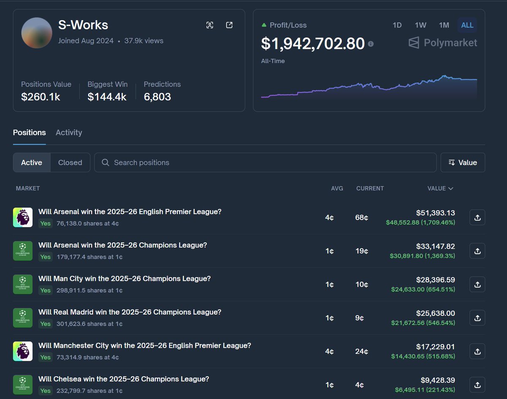
Task: Share the Arsenal Champions League position
Action: [x=477, y=251]
